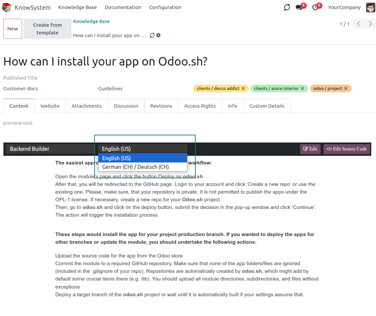Viewport: 376px width, 316px height.
Task: Go to previous record arrow
Action: (x=358, y=24)
